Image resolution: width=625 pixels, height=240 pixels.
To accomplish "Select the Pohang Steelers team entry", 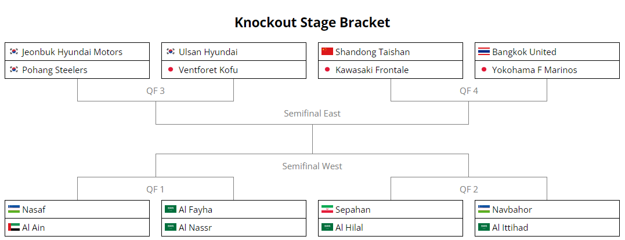I will pyautogui.click(x=77, y=70).
